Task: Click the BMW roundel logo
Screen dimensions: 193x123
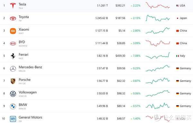Action: pos(13,106)
